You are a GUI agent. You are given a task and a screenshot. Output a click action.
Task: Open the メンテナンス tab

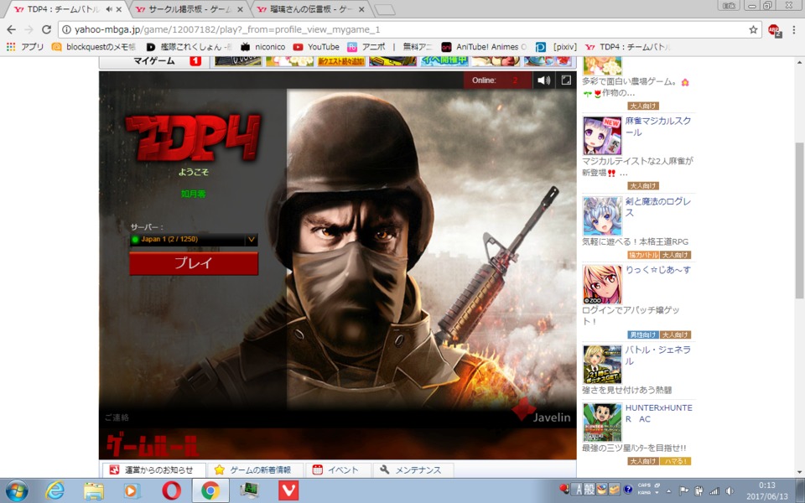[x=413, y=469]
